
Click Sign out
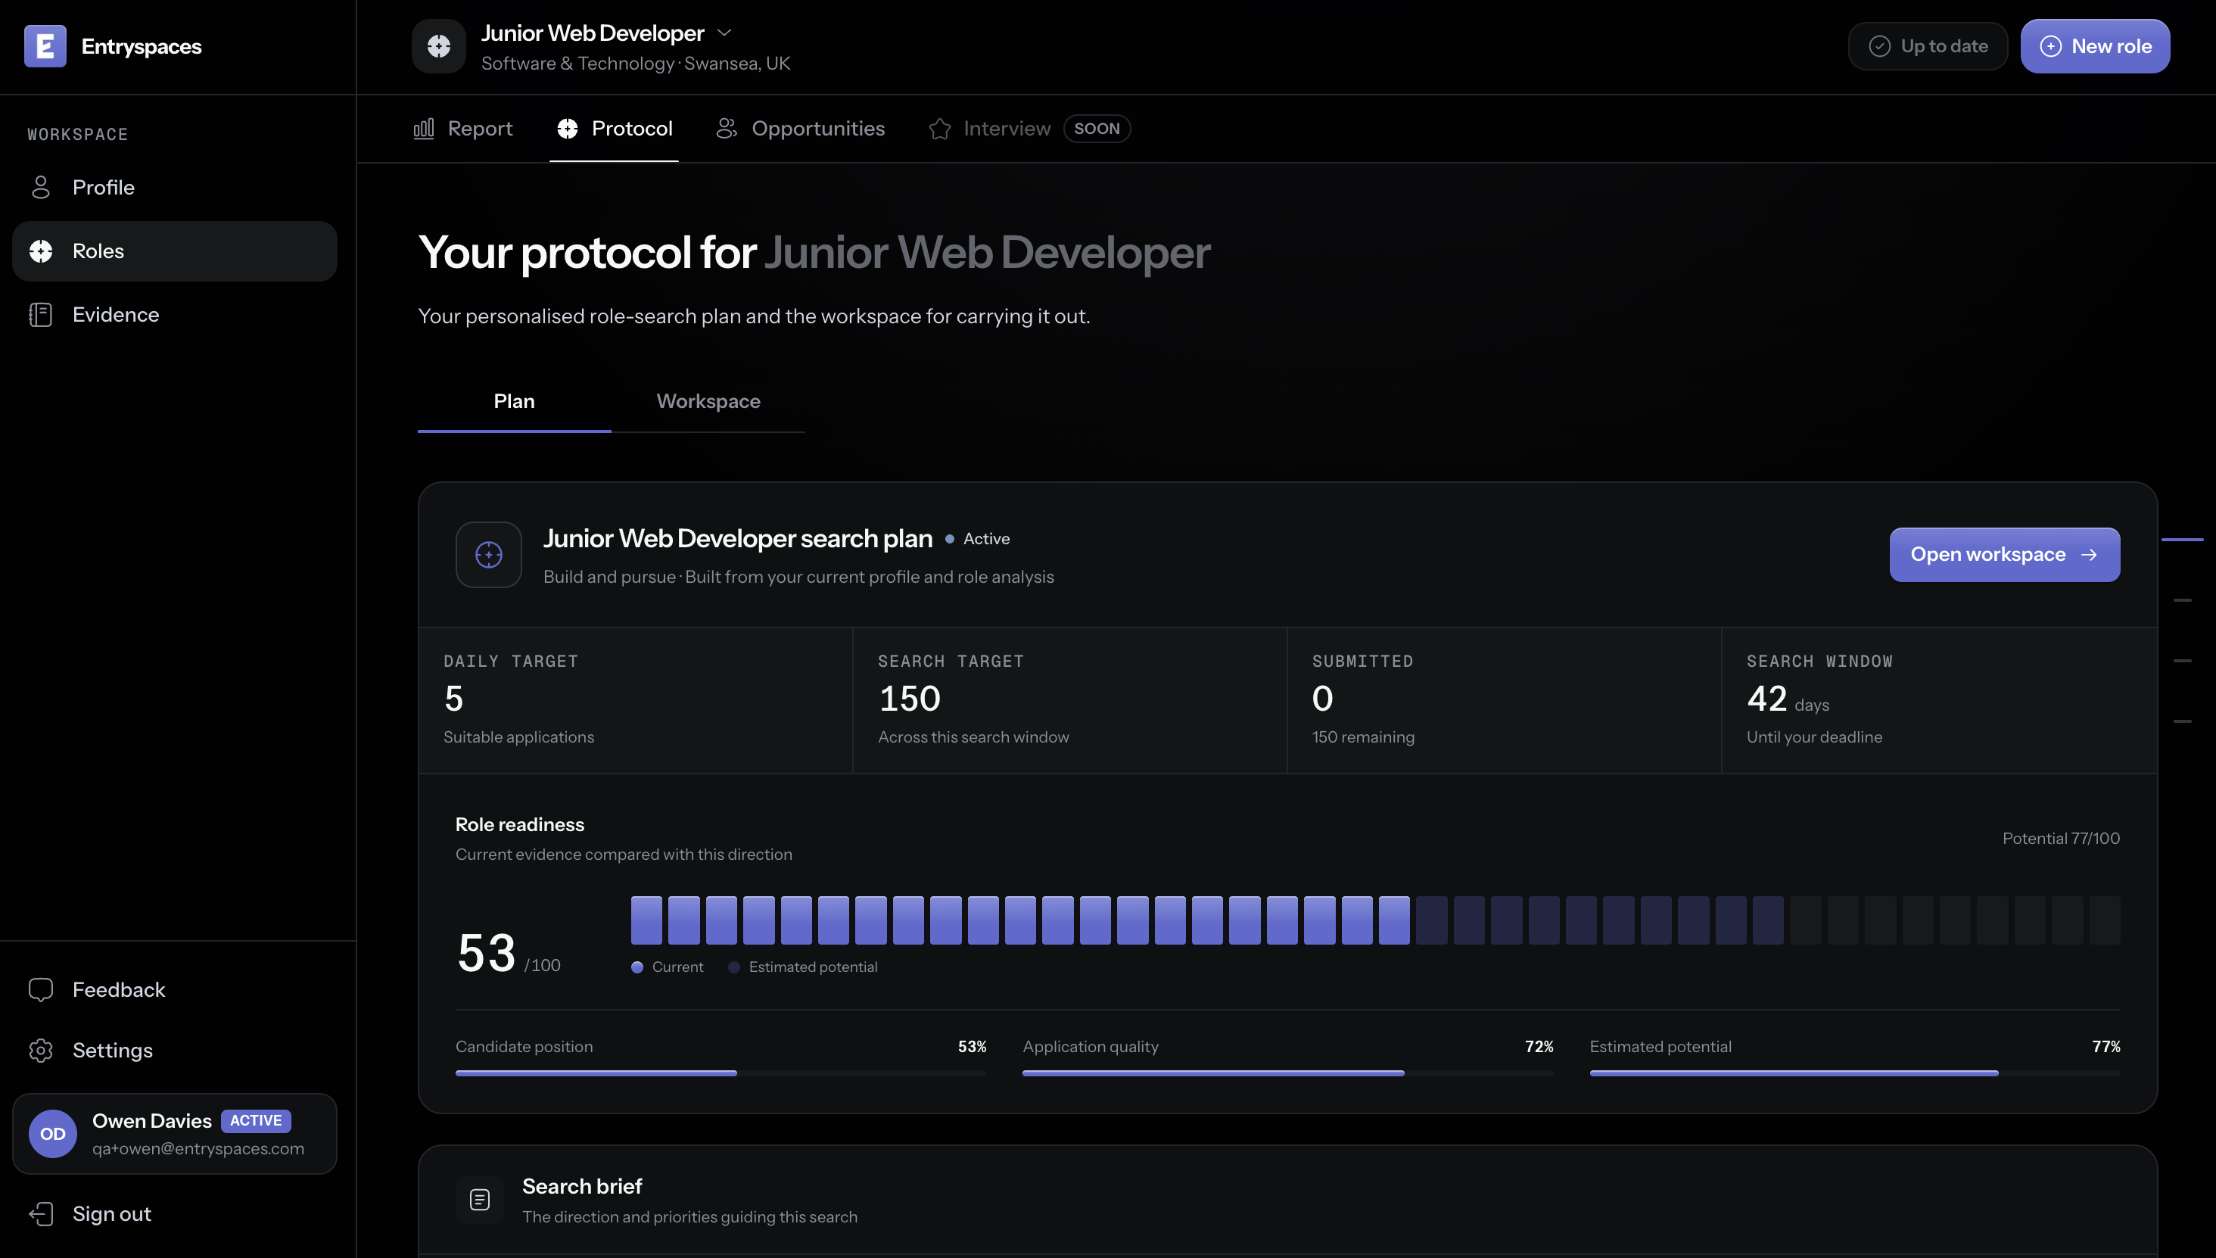[175, 1214]
